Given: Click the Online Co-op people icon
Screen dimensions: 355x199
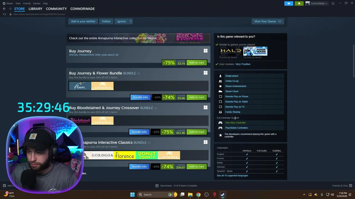Looking at the screenshot, I should point(220,81).
